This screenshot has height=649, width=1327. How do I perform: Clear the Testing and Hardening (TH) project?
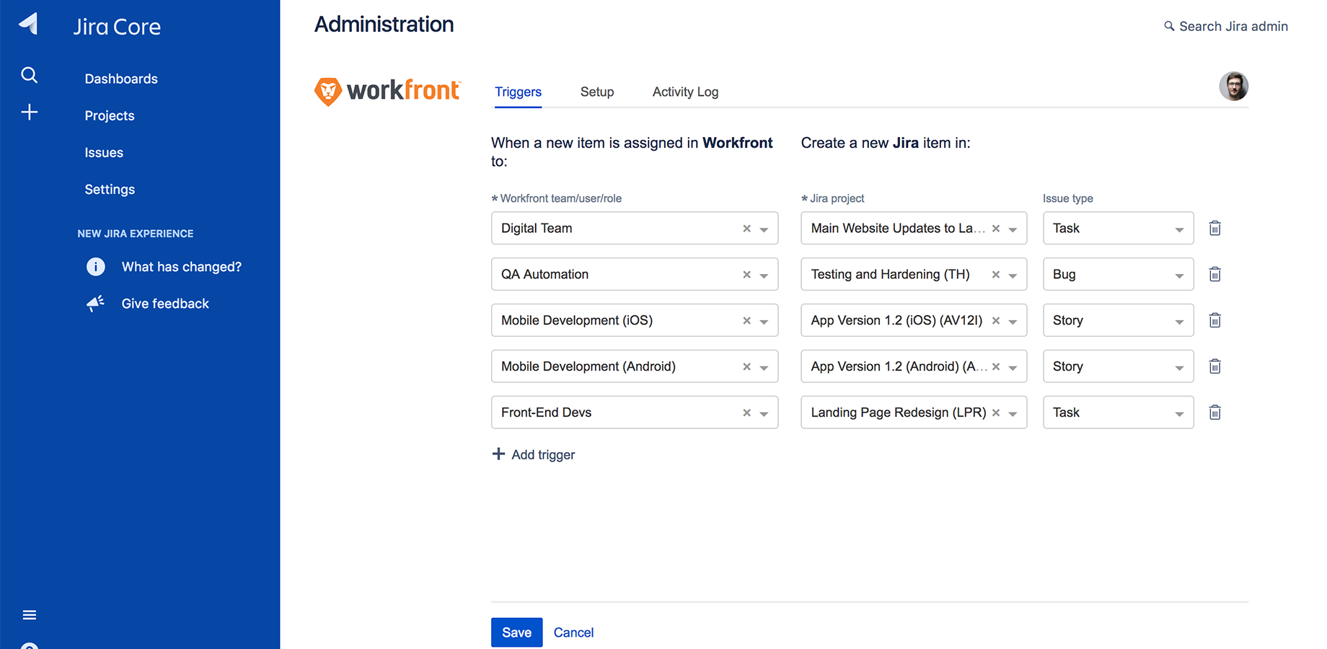pyautogui.click(x=995, y=275)
